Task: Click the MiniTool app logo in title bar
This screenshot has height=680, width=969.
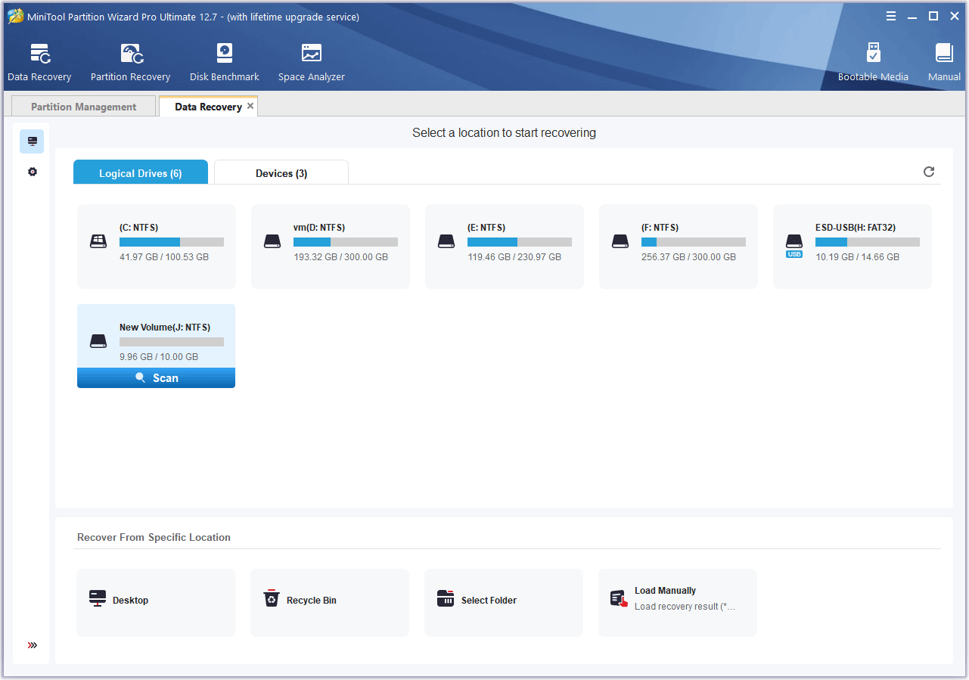Action: pos(15,17)
